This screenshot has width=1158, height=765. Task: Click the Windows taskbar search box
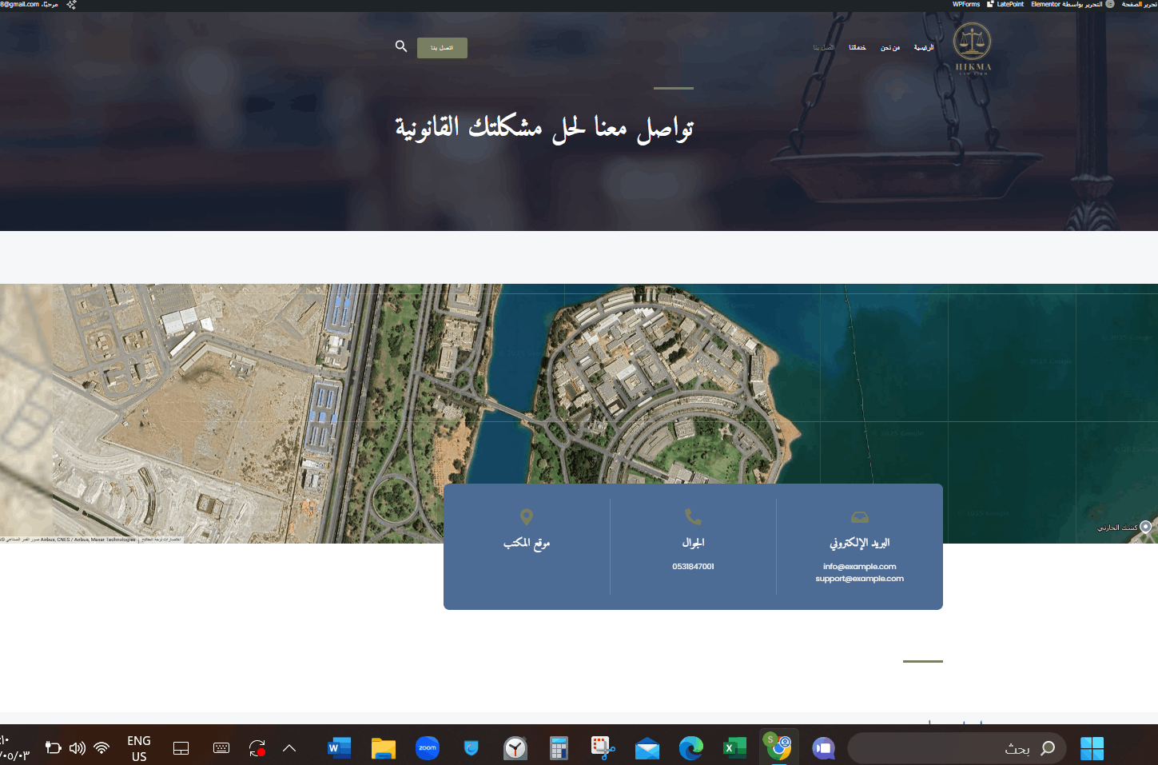957,748
